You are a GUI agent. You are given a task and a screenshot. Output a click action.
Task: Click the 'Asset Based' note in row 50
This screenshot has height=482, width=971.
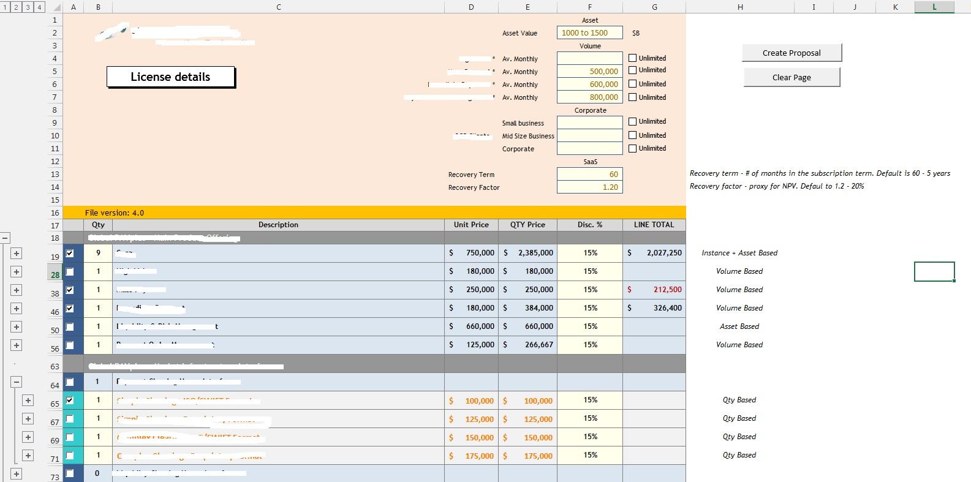coord(739,326)
